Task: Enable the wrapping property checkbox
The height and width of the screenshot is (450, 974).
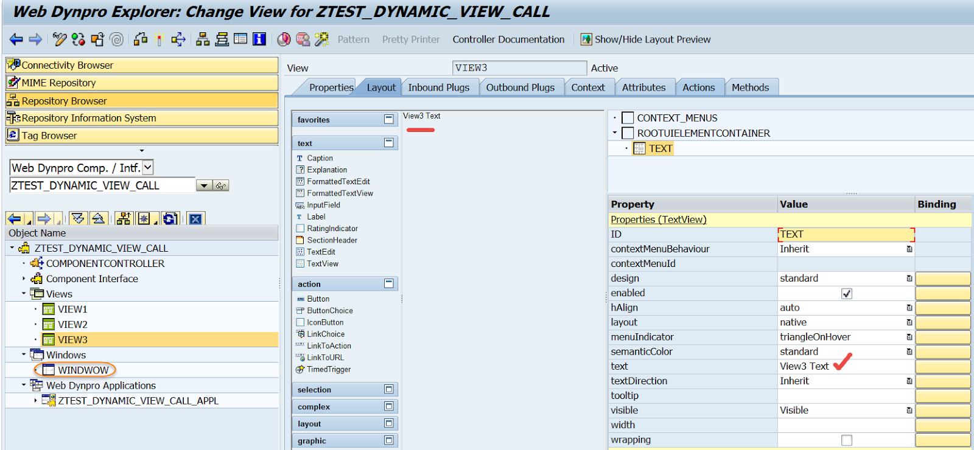Action: [x=846, y=440]
